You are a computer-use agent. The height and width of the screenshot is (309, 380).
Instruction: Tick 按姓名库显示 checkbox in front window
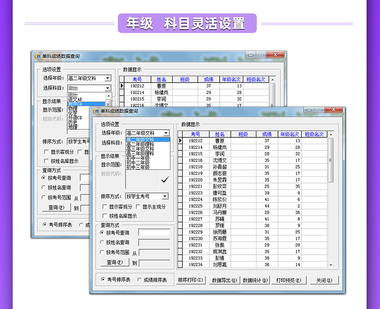(105, 216)
